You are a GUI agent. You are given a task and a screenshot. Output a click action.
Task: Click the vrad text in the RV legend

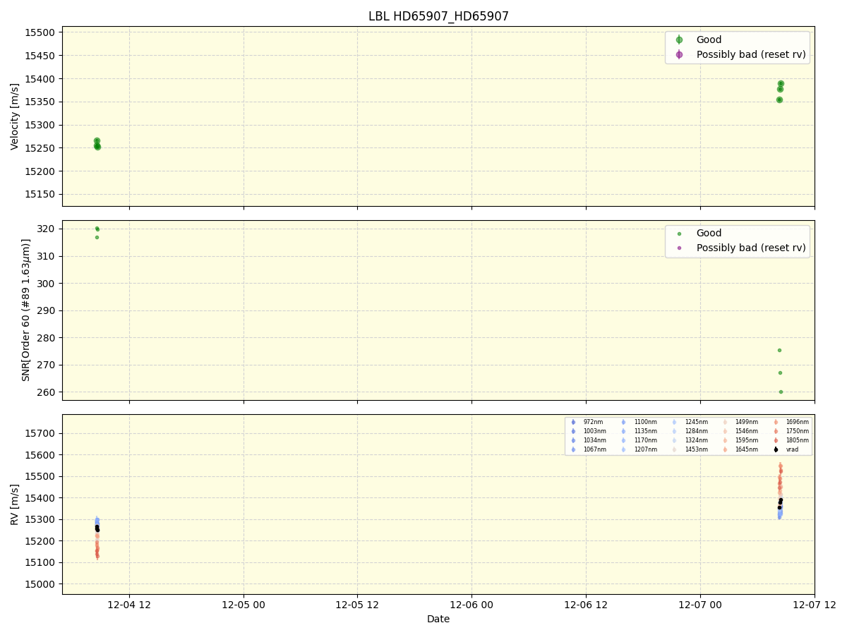[792, 449]
